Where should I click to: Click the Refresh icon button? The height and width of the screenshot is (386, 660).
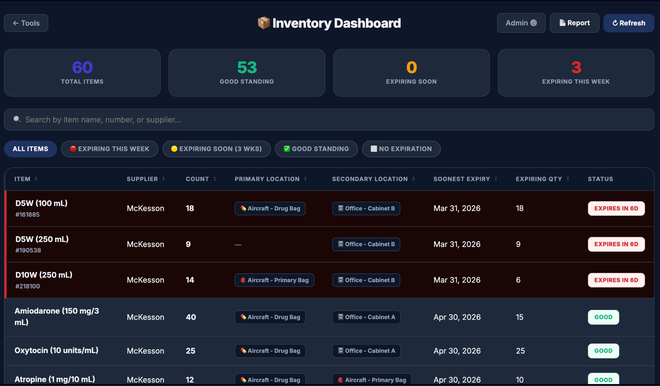point(616,23)
